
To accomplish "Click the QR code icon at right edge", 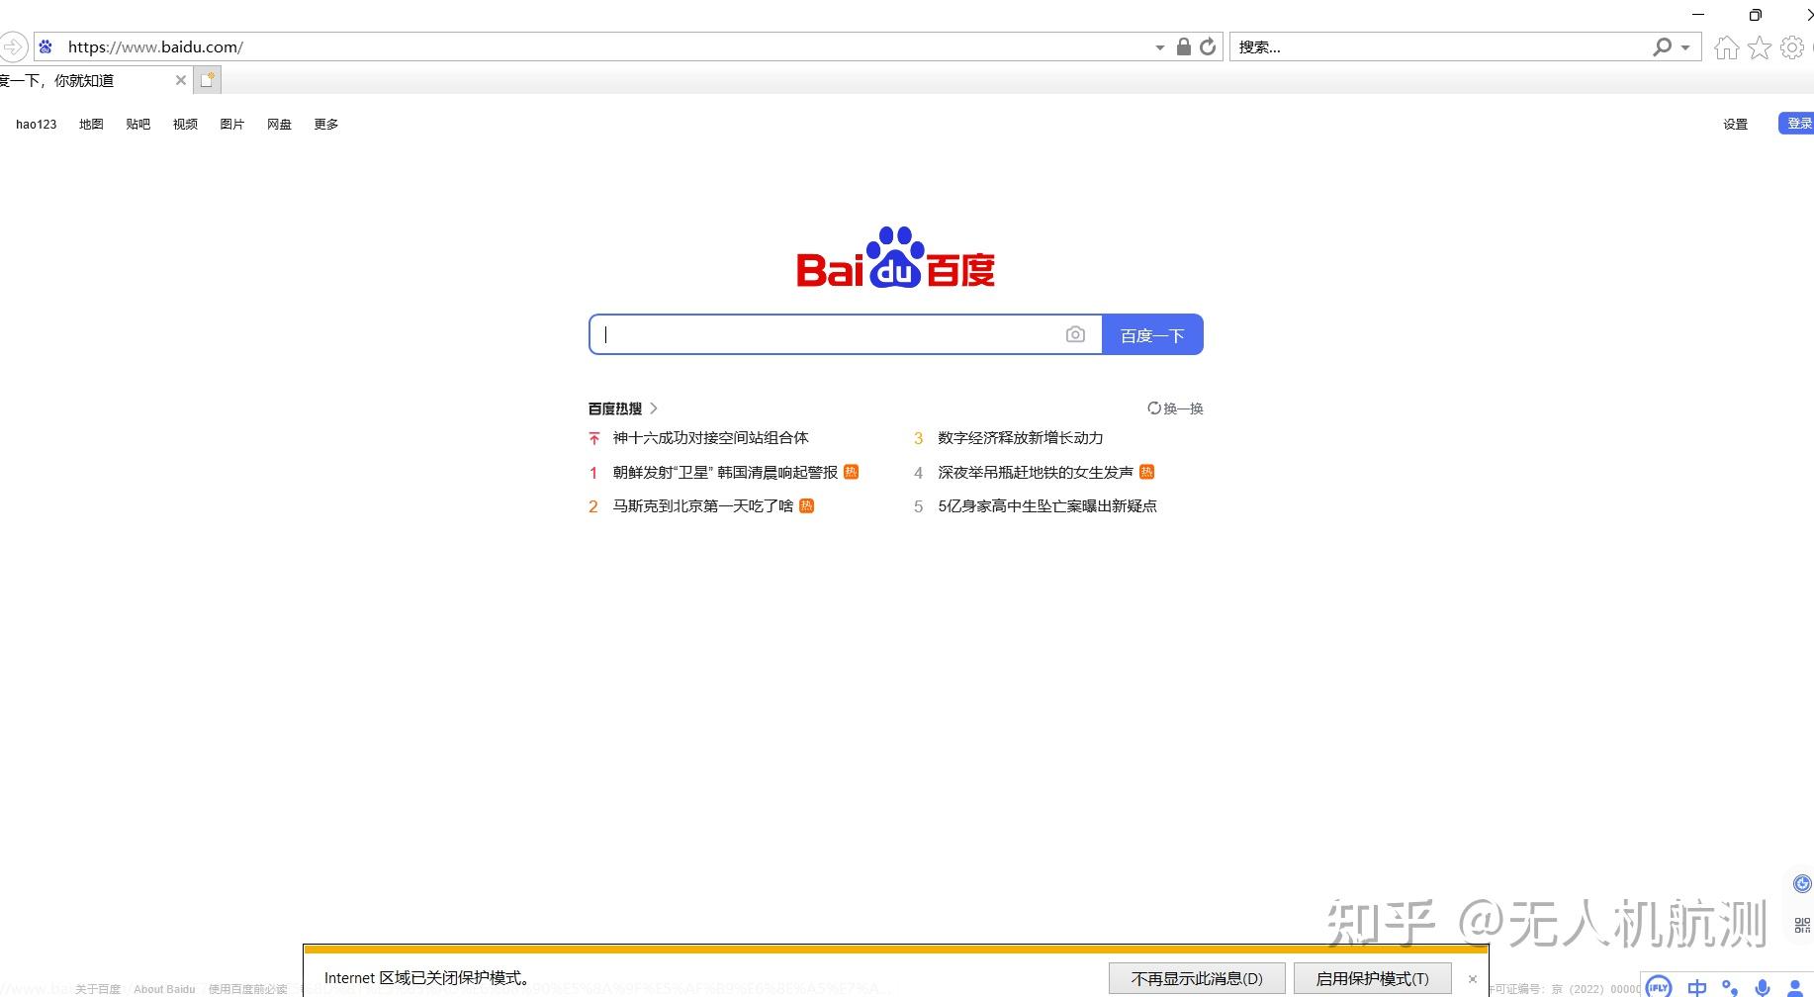I will [x=1802, y=925].
